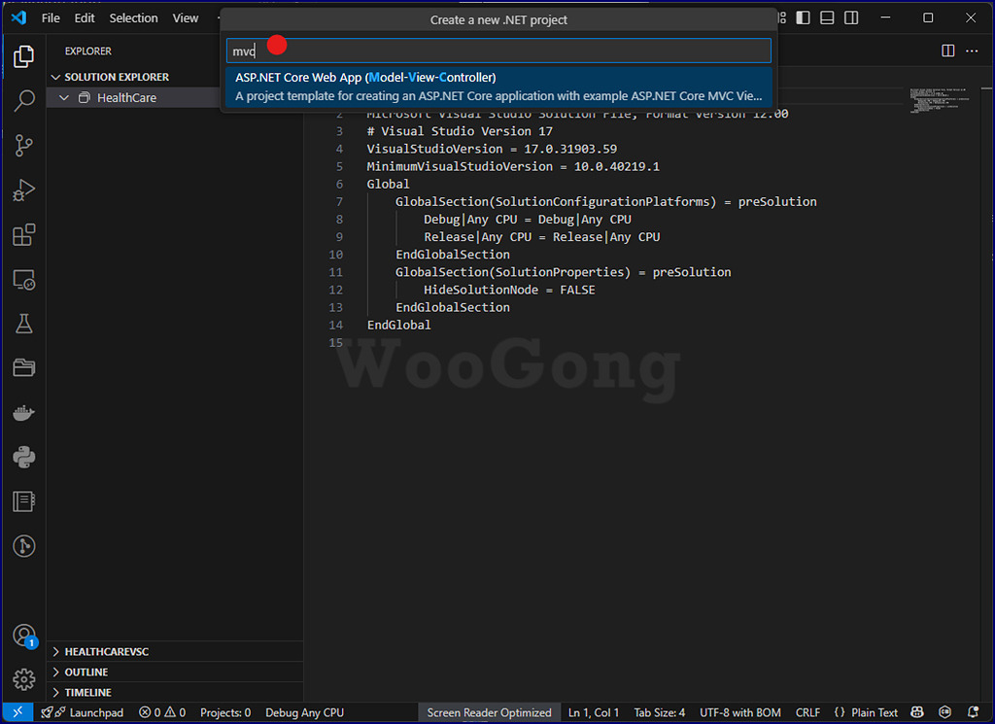Click Ln 1, Col 1 position indicator
Viewport: 995px width, 724px height.
pyautogui.click(x=594, y=712)
